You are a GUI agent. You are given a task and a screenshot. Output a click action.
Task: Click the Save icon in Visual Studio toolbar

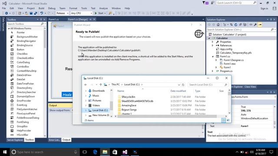point(31,13)
